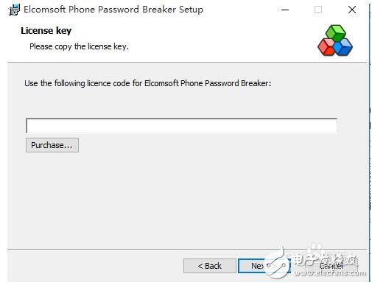Click the red cube in the logo
The width and height of the screenshot is (372, 285).
(326, 47)
